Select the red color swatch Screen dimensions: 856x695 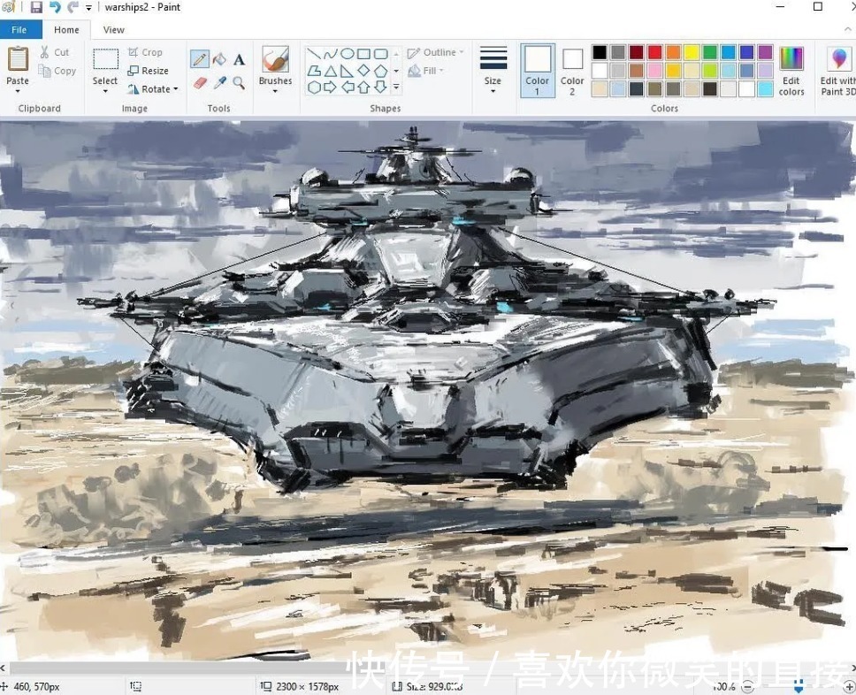655,53
